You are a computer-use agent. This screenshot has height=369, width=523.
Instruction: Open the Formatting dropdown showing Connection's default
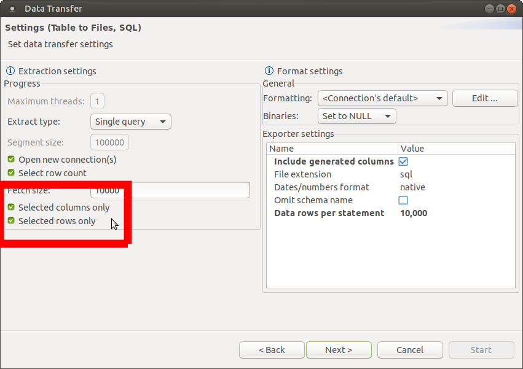382,98
